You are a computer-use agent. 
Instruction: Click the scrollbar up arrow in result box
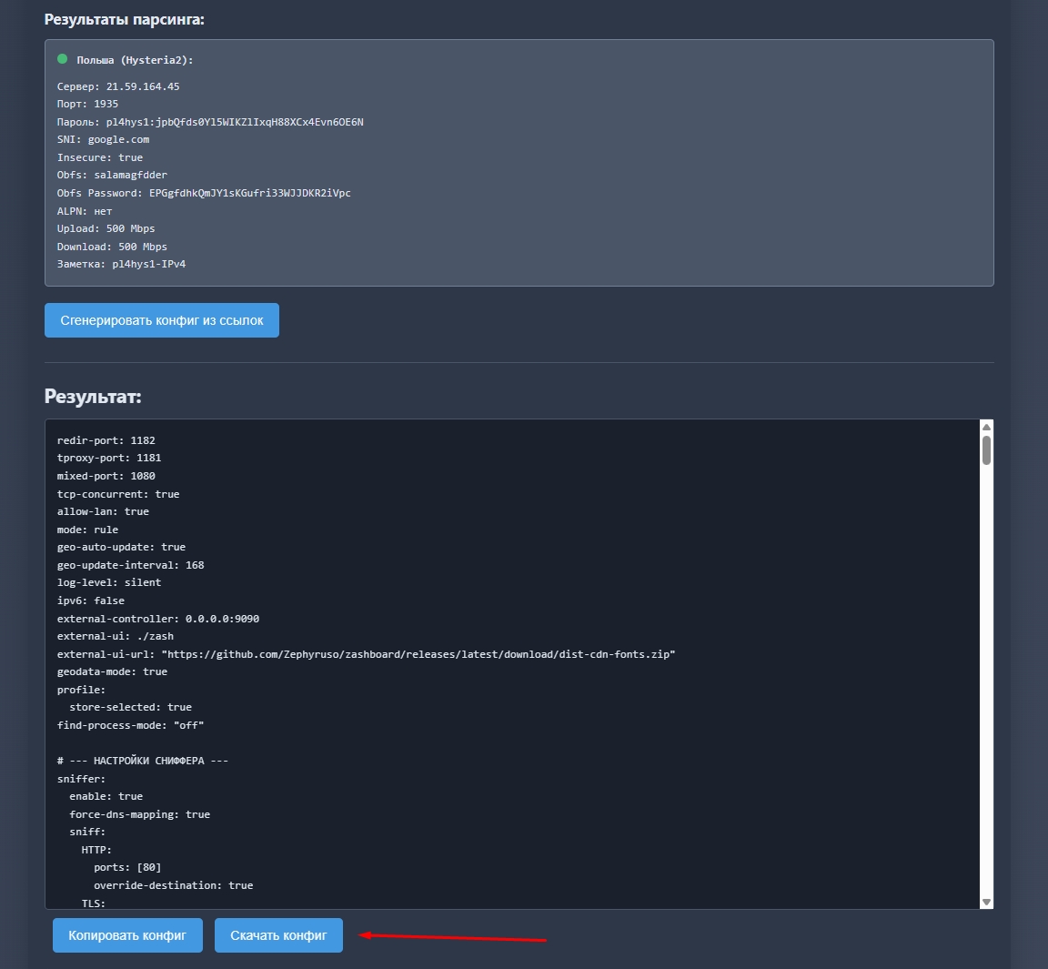point(986,428)
